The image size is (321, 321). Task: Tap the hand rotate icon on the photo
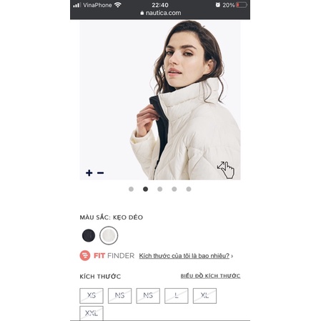[226, 169]
